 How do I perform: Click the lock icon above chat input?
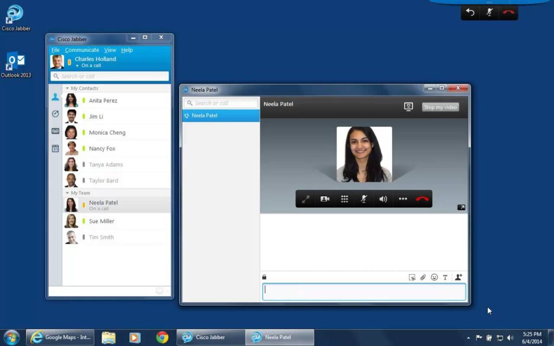pos(264,277)
